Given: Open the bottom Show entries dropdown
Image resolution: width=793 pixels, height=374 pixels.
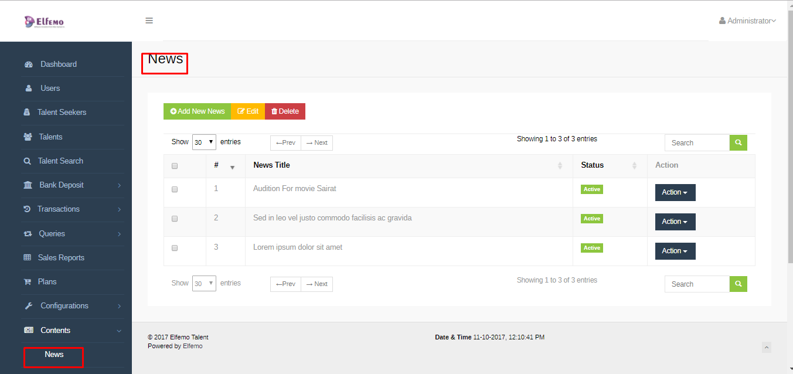Looking at the screenshot, I should tap(204, 284).
